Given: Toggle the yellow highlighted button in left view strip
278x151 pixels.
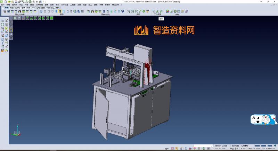Looking at the screenshot, I should pyautogui.click(x=11, y=30).
